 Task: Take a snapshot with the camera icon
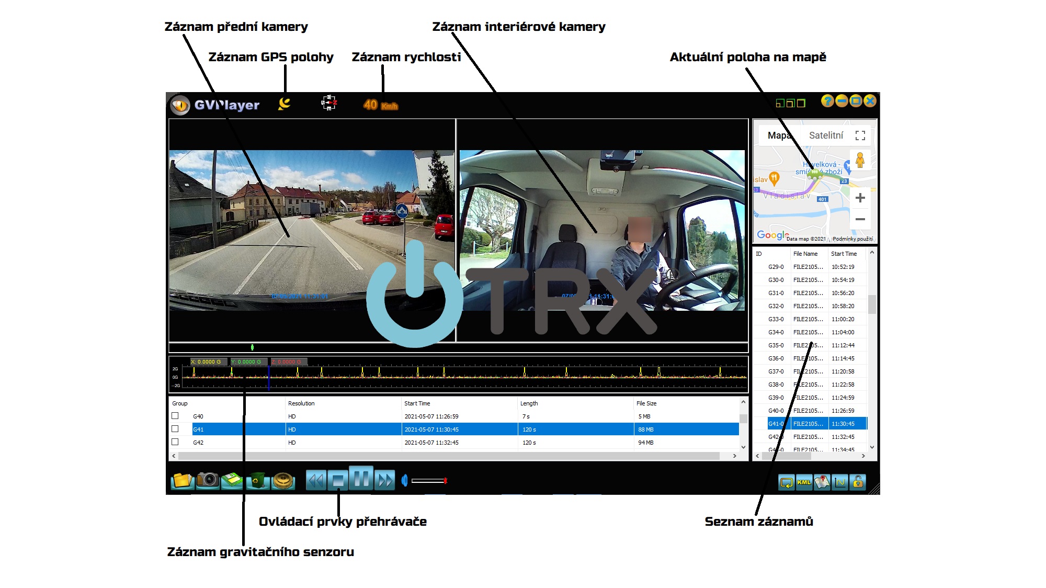[208, 480]
